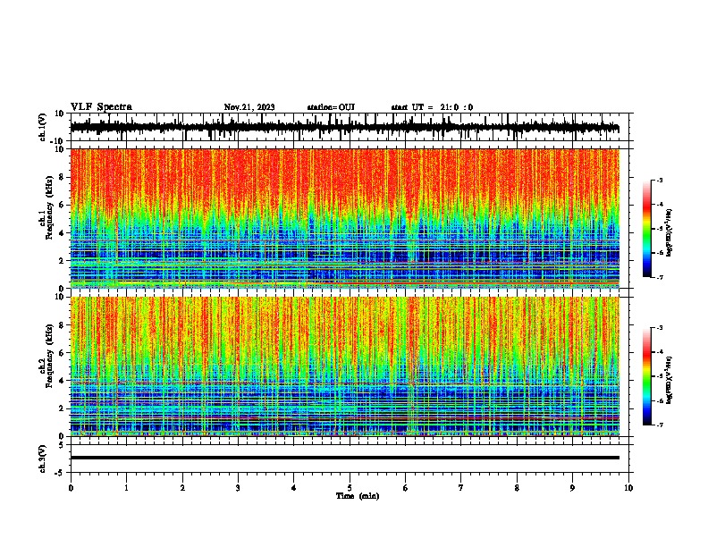
Task: Click the 'station=OUJ' label
Action: (331, 107)
